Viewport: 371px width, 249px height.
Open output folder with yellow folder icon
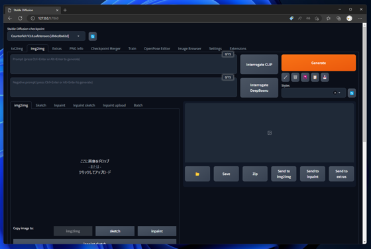[x=197, y=174]
